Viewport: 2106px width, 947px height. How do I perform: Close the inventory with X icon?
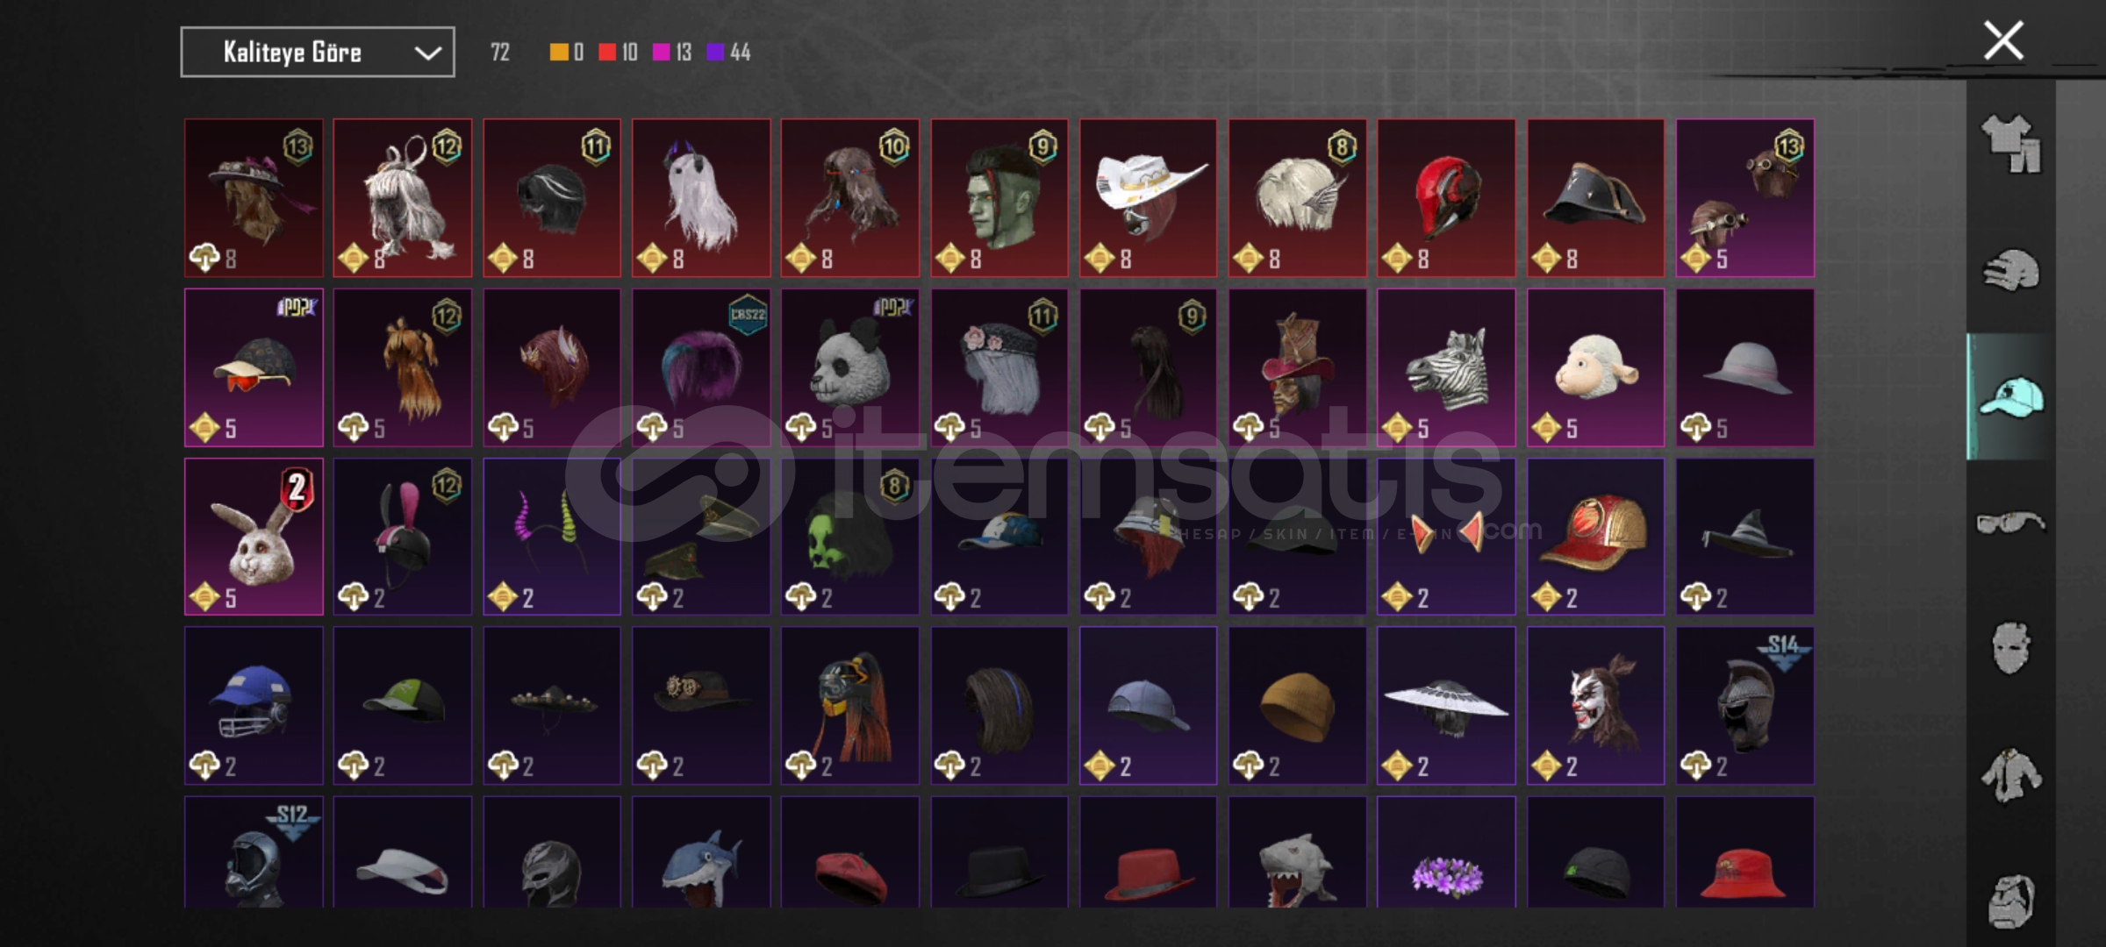pyautogui.click(x=2003, y=41)
